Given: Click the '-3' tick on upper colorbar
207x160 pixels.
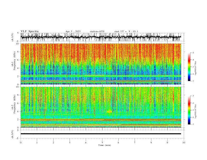Looking at the screenshot, I should tap(193, 53).
